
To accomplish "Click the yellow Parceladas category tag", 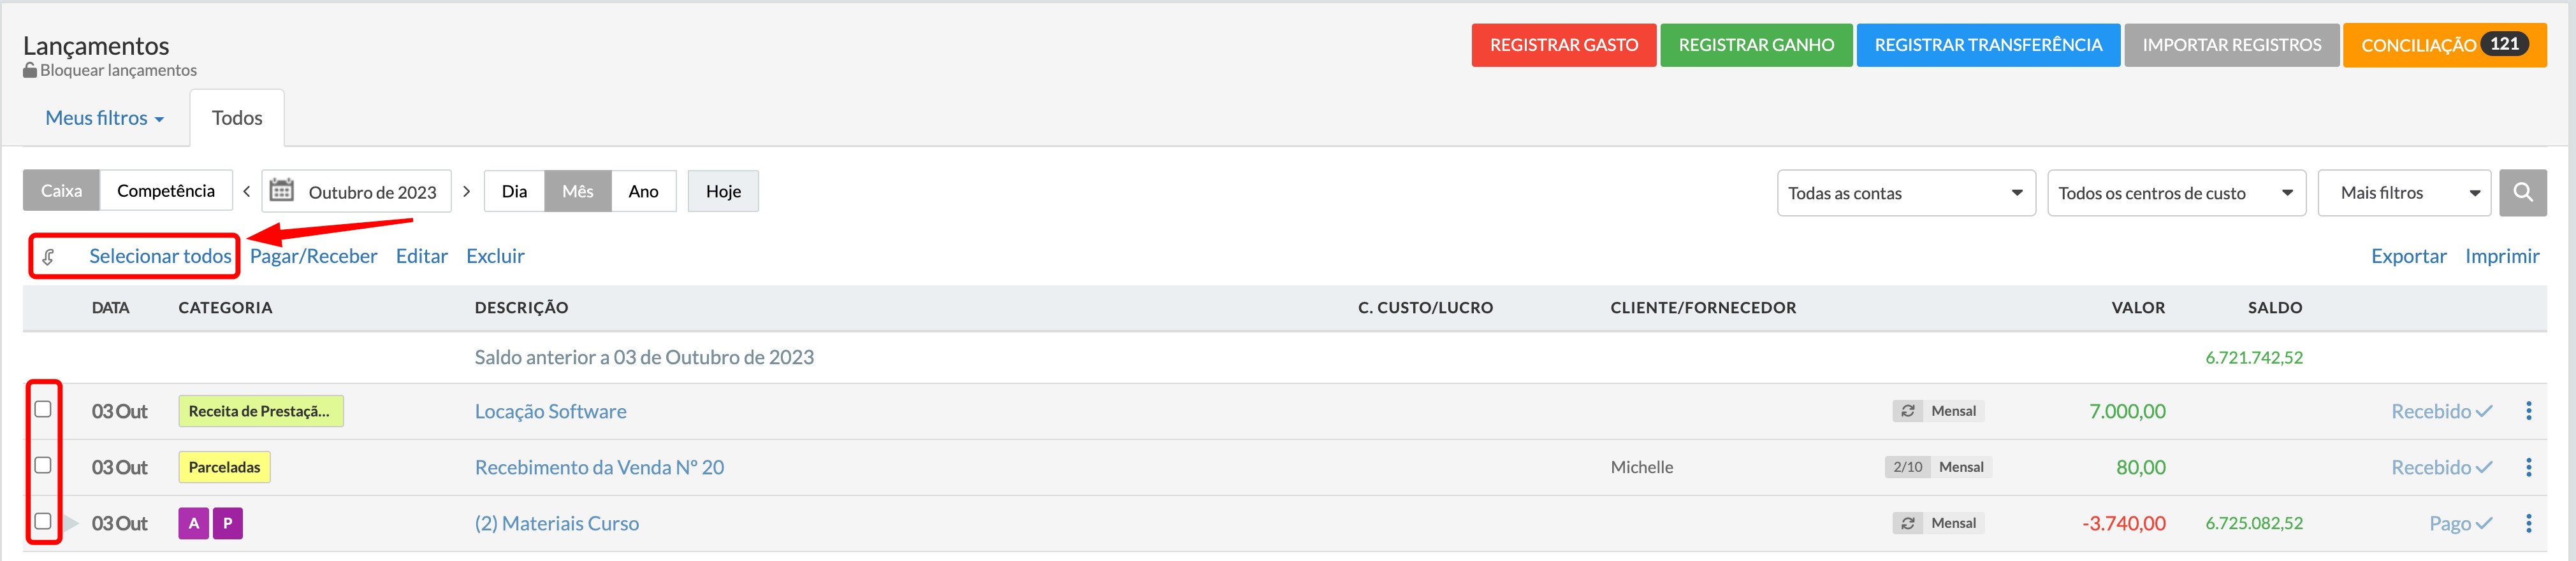I will click(x=224, y=467).
